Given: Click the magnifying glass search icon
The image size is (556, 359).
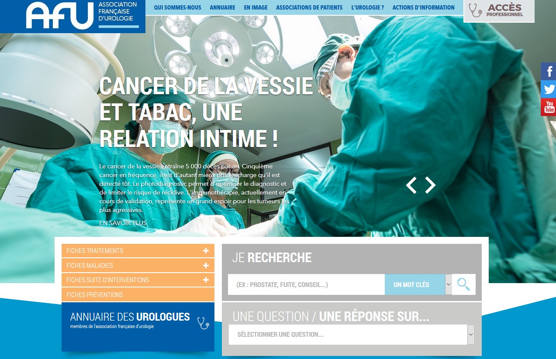Looking at the screenshot, I should point(463,284).
